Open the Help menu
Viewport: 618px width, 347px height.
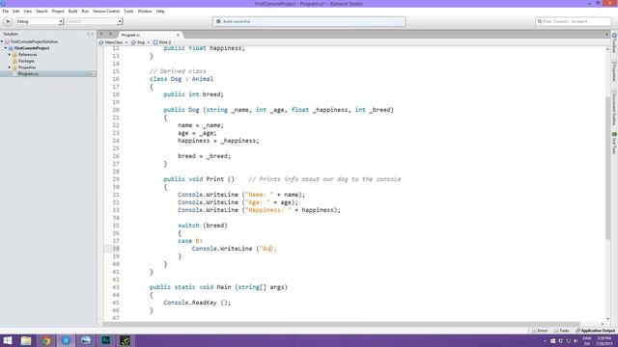pyautogui.click(x=160, y=12)
